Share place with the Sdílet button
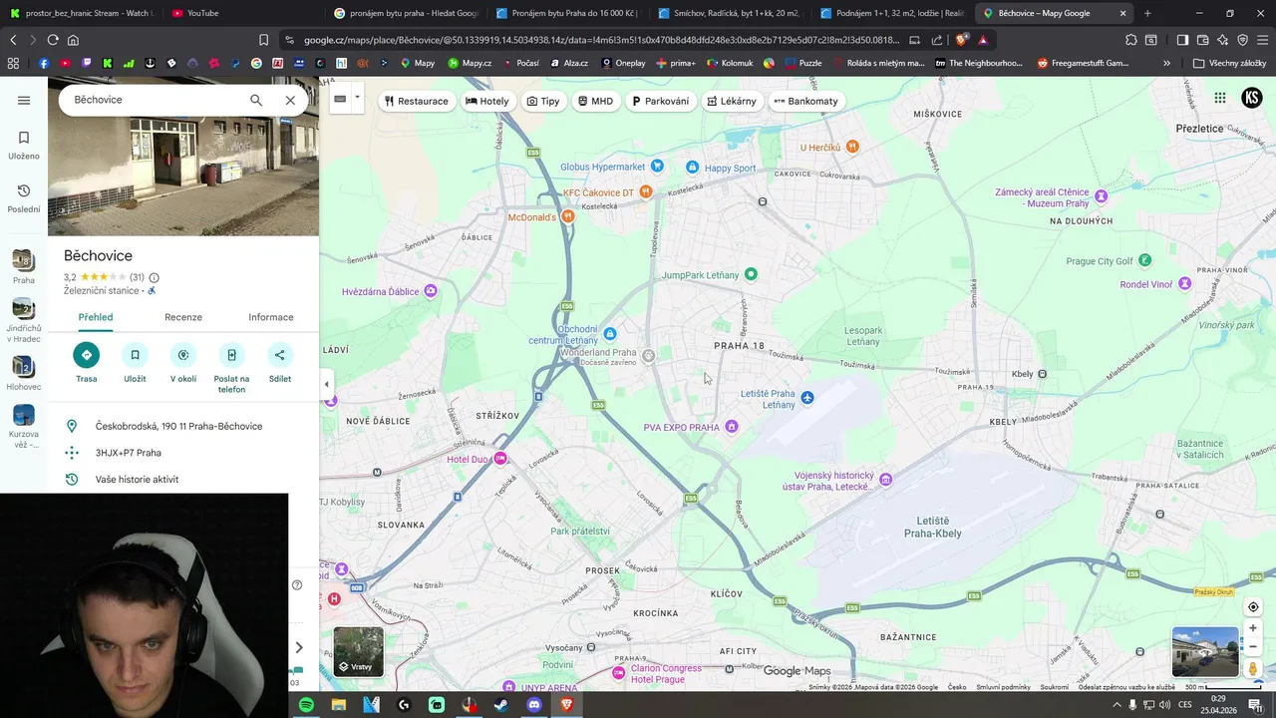 [280, 363]
